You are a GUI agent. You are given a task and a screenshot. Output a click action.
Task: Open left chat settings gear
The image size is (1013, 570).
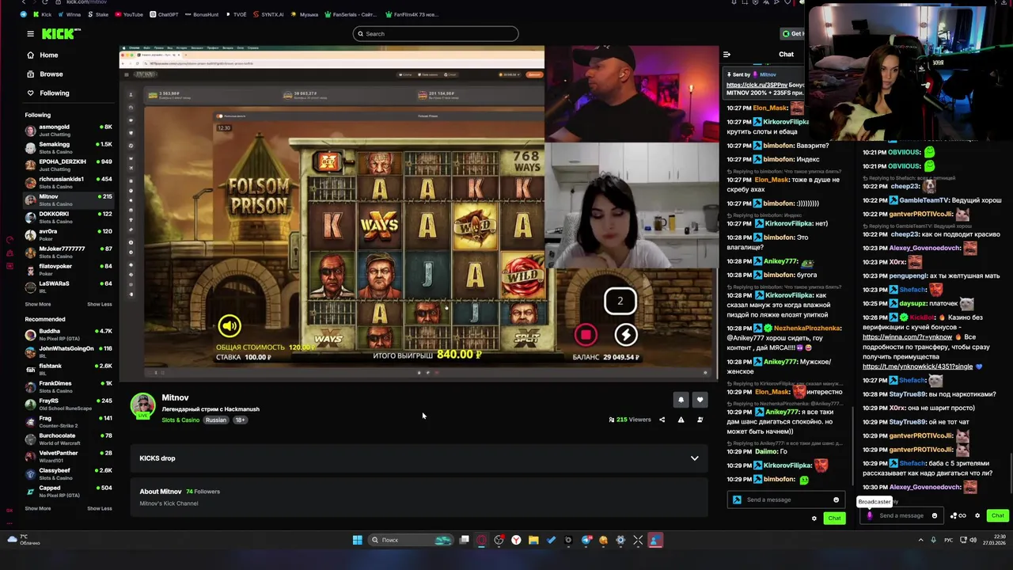[814, 519]
